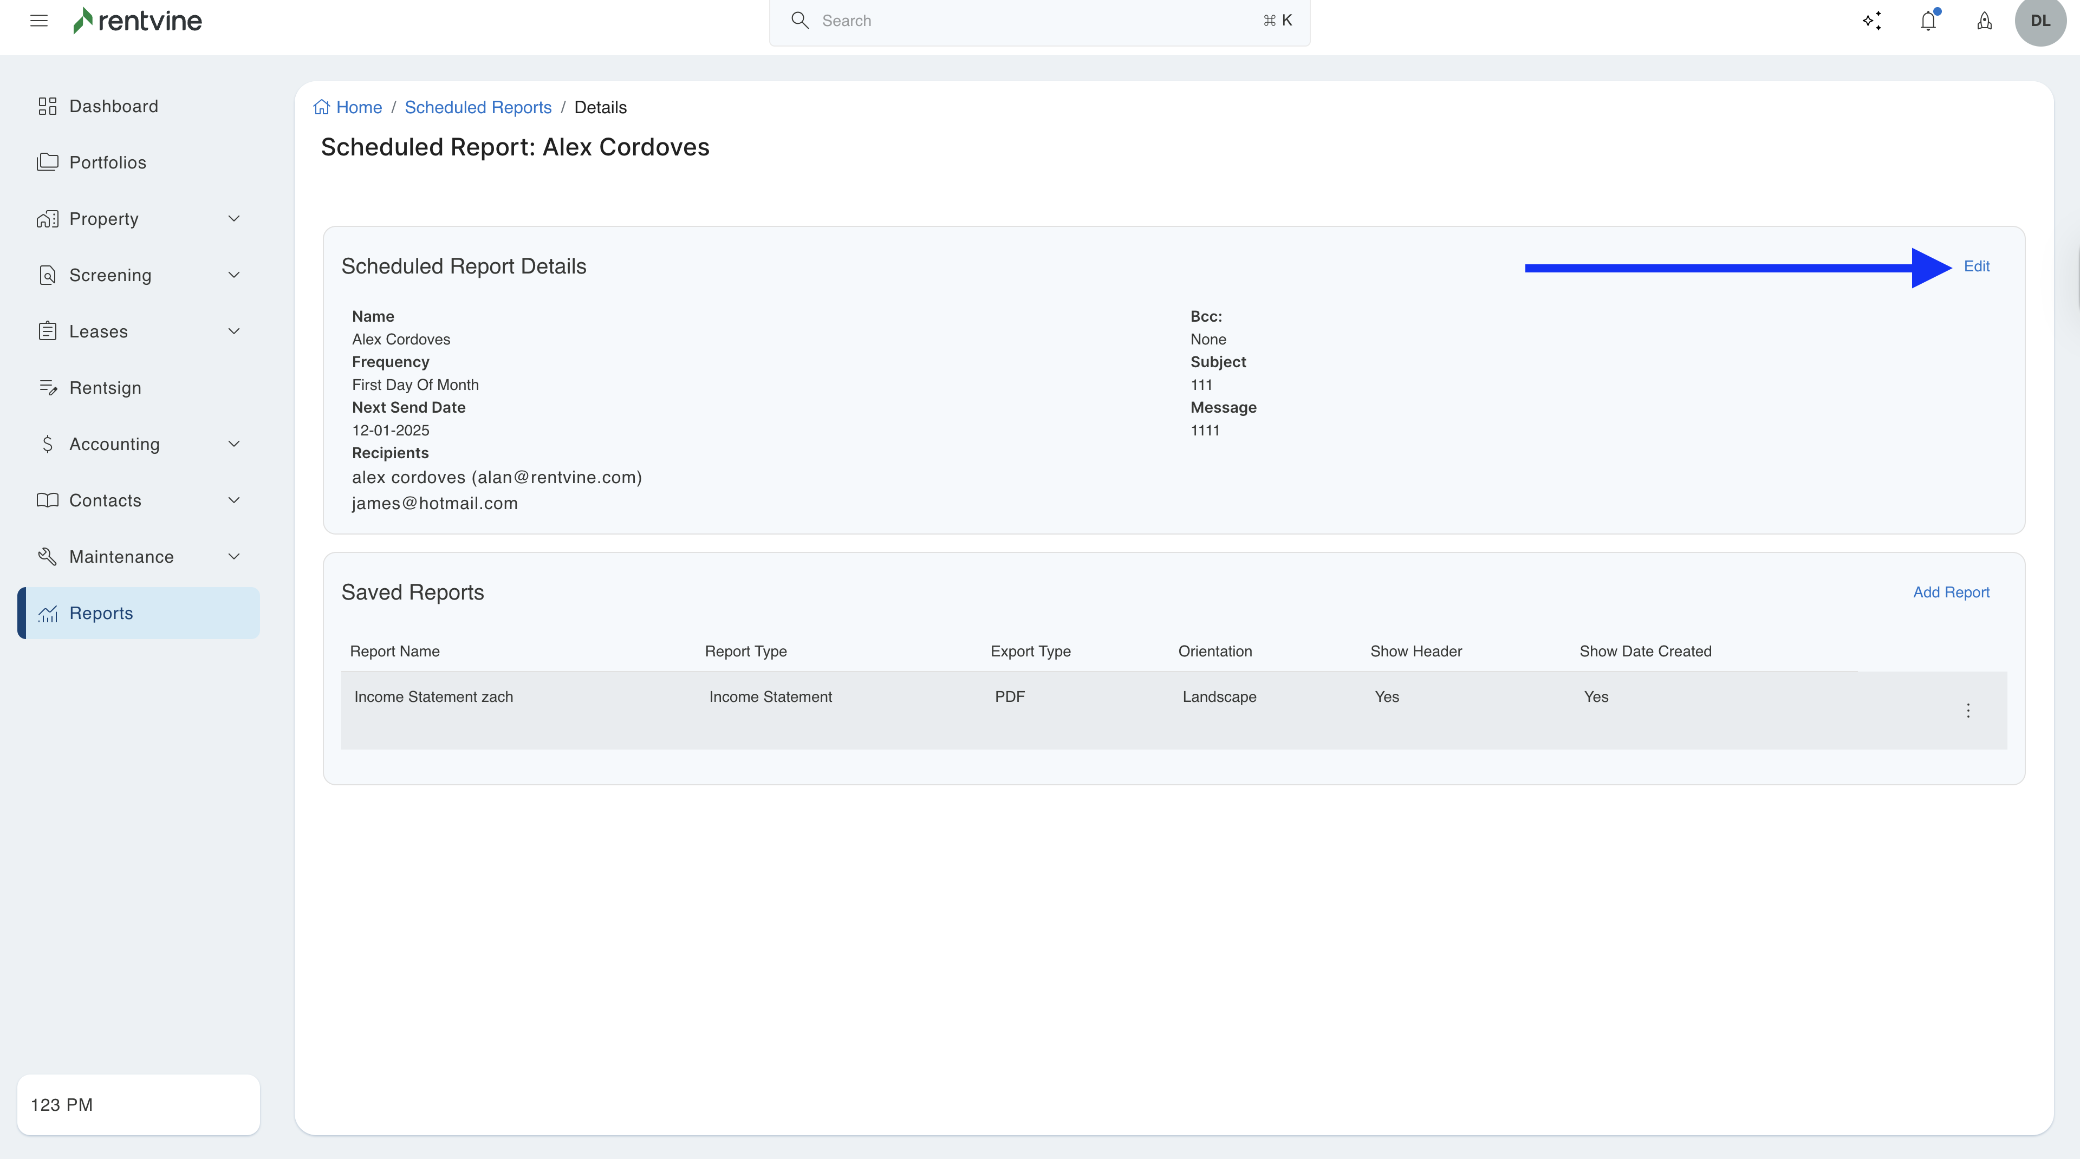Click Edit on Scheduled Report Details
This screenshot has width=2080, height=1159.
point(1976,266)
